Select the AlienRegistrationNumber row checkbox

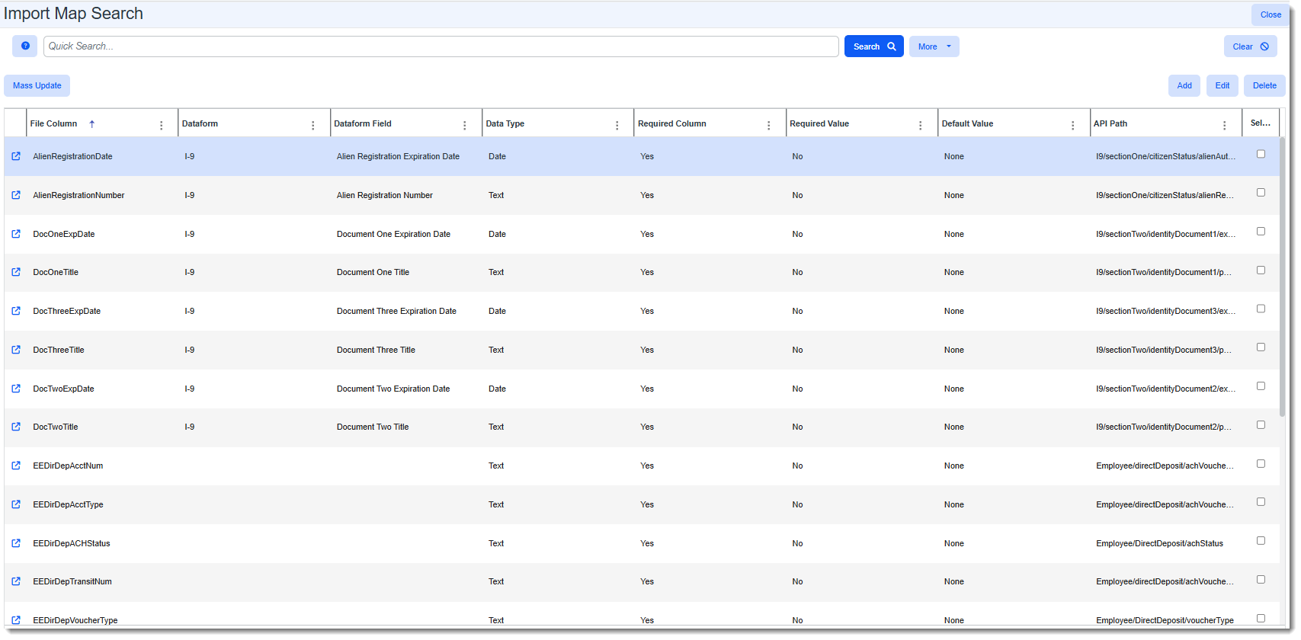[x=1261, y=193]
